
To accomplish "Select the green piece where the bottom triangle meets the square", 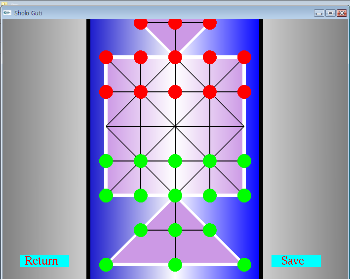I will (x=175, y=196).
